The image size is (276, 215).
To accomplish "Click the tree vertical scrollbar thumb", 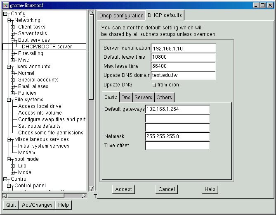I will click(91, 57).
